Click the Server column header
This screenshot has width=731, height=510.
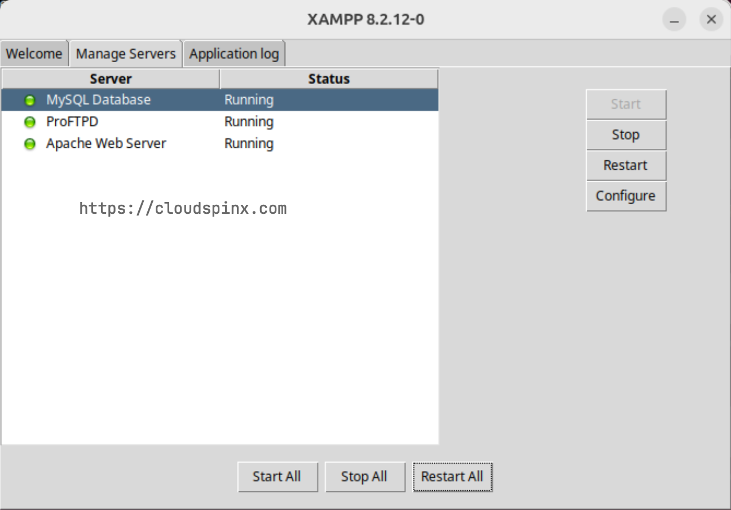[x=111, y=79]
